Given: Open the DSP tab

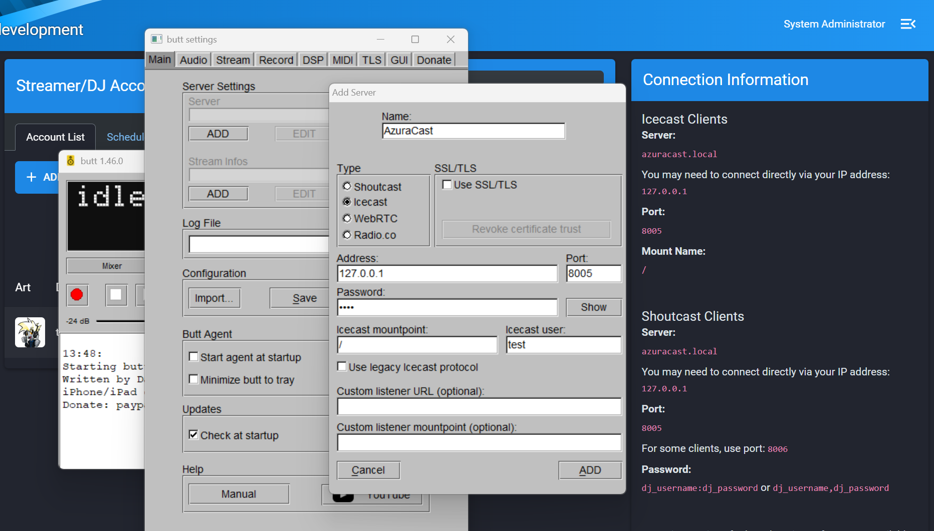Looking at the screenshot, I should (x=313, y=60).
